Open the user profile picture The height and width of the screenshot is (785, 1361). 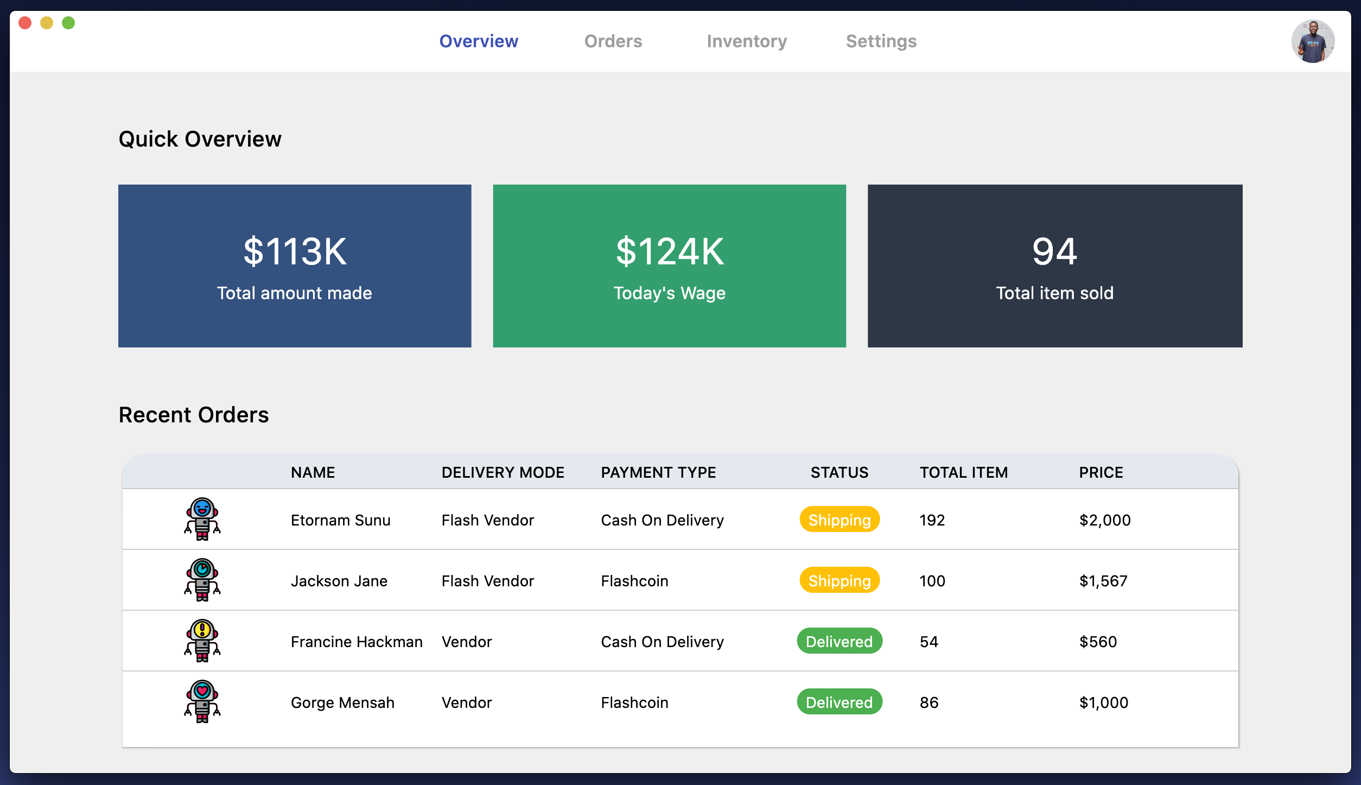(1312, 41)
